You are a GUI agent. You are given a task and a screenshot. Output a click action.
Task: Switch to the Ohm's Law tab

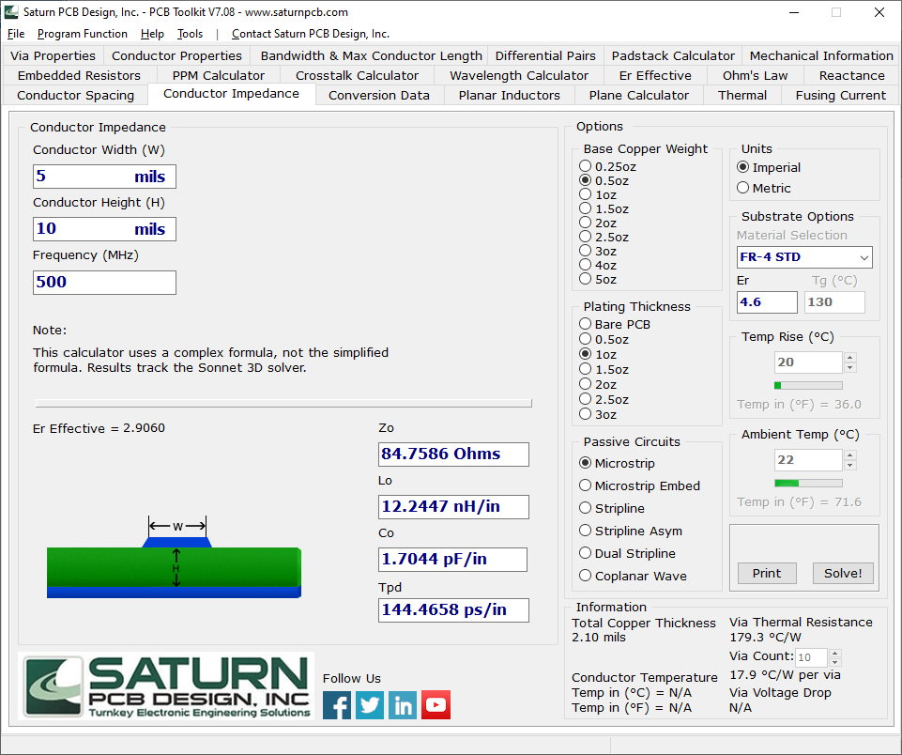click(755, 75)
